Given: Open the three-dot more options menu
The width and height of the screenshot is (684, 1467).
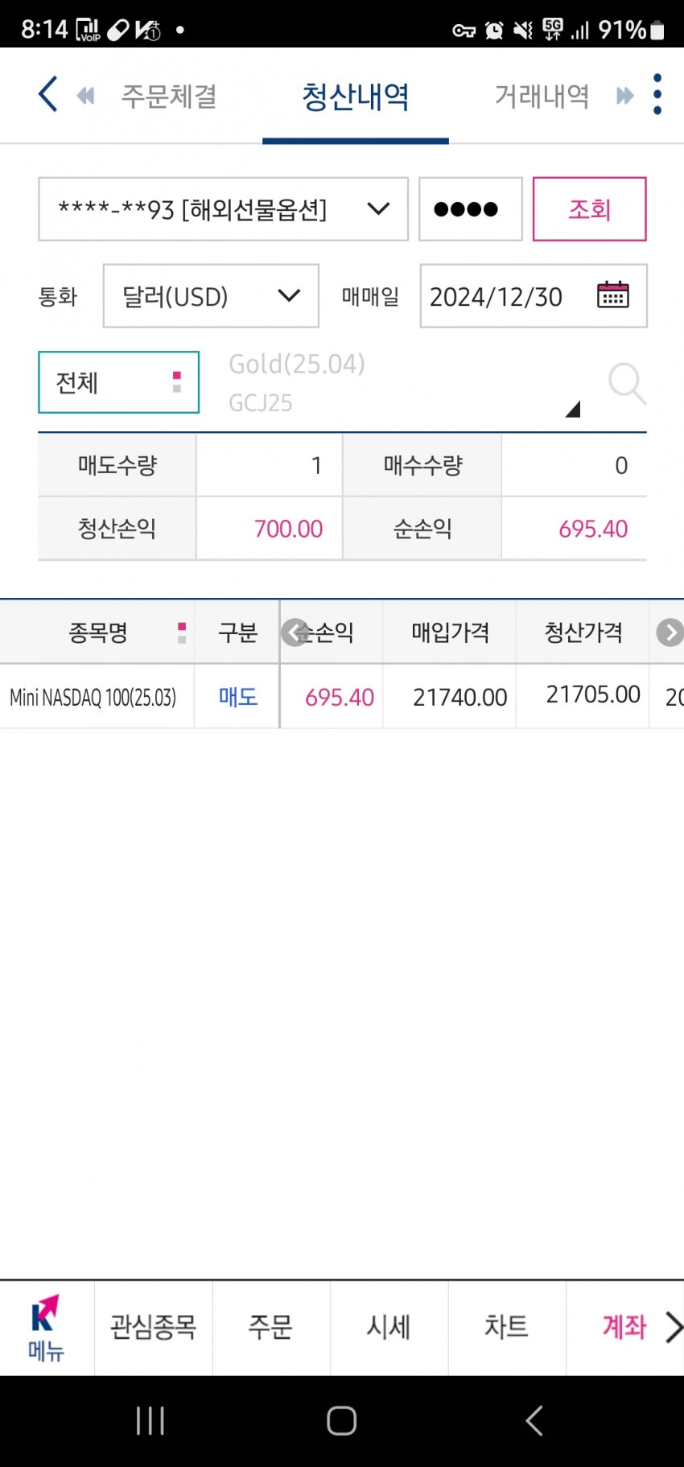Looking at the screenshot, I should click(x=657, y=95).
